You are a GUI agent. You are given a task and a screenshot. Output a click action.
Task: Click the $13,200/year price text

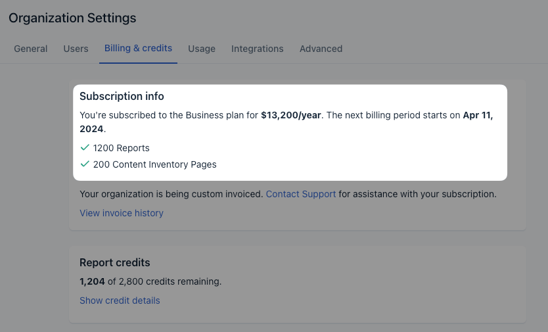pos(291,115)
